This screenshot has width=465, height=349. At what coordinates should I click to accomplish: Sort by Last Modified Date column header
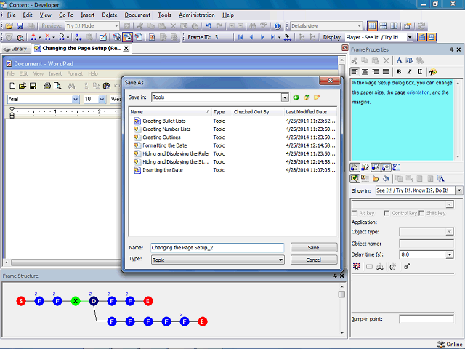310,112
